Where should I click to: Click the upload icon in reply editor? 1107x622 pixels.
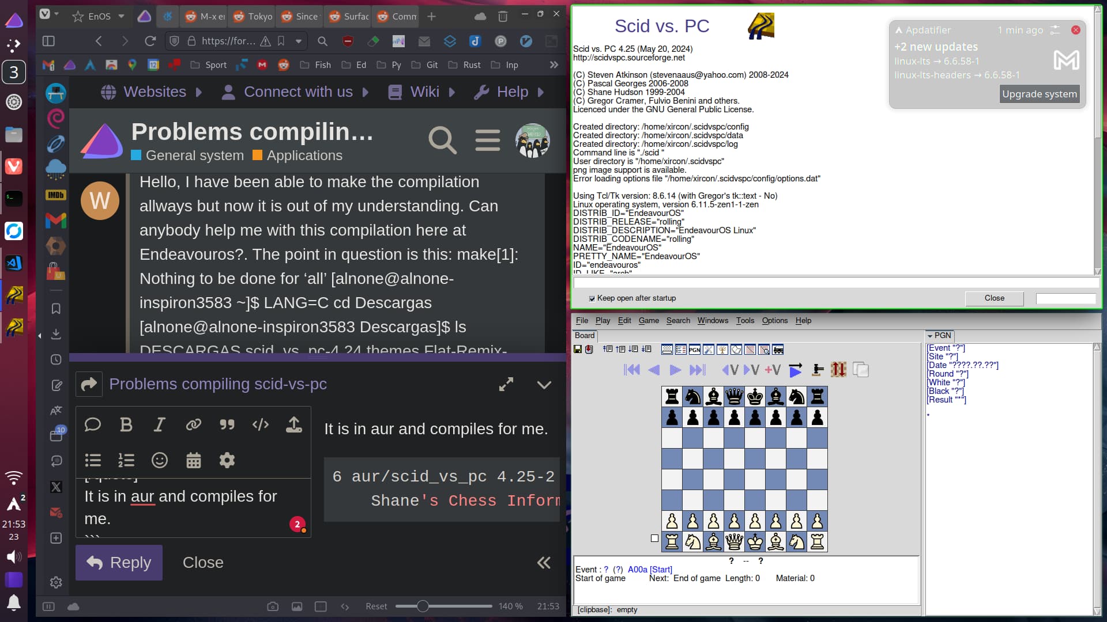294,425
